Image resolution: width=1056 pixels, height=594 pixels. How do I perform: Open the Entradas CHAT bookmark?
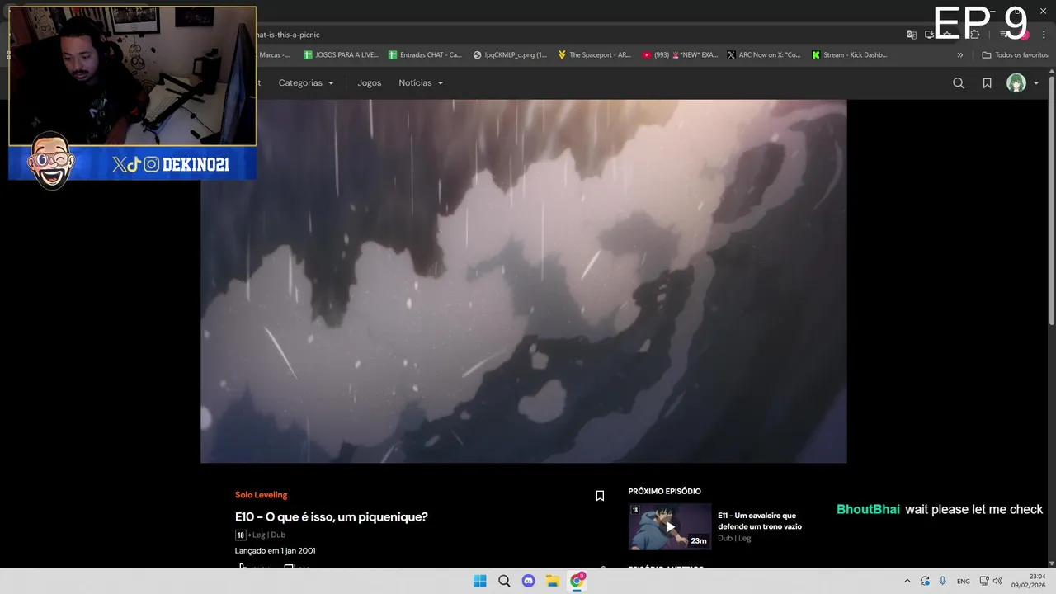point(425,55)
